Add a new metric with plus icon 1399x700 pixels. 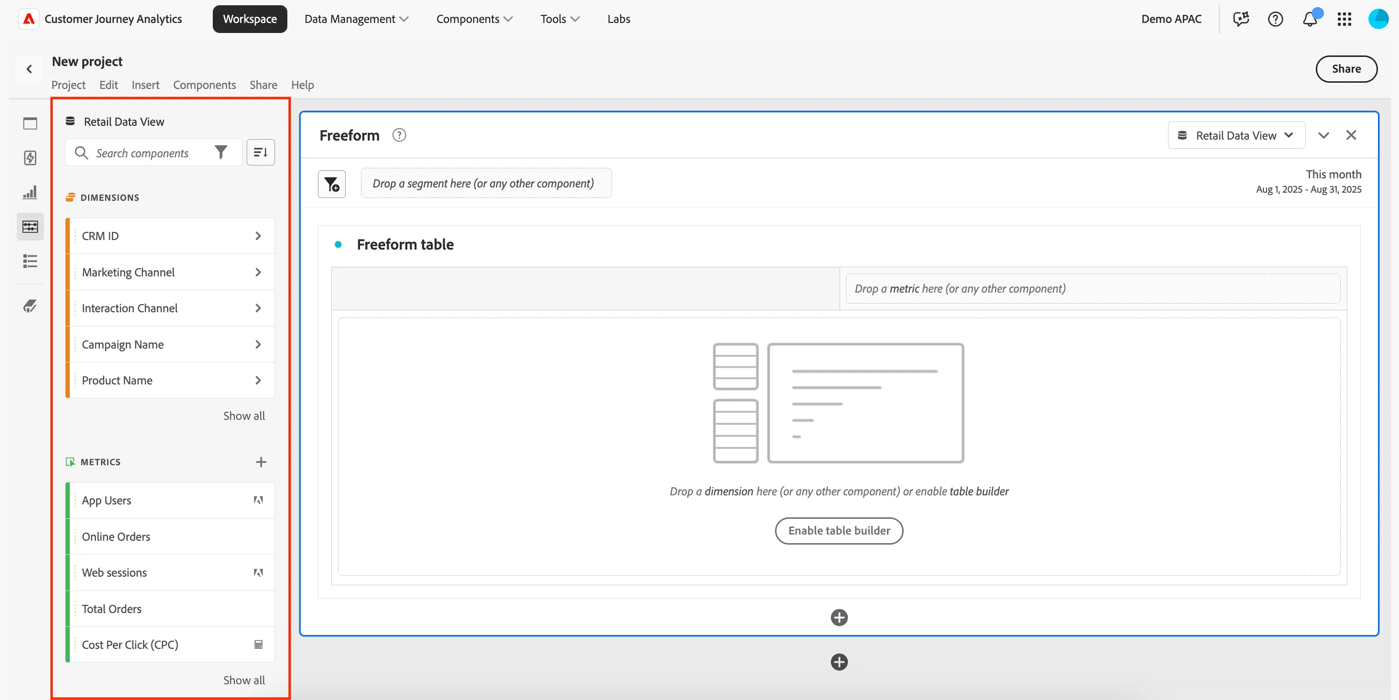pyautogui.click(x=261, y=462)
